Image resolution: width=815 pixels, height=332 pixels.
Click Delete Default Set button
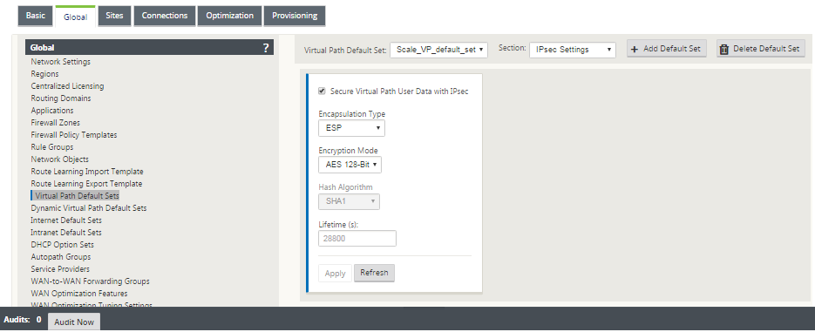point(760,49)
